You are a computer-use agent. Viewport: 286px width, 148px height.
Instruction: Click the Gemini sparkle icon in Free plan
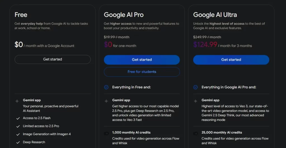tap(17, 101)
